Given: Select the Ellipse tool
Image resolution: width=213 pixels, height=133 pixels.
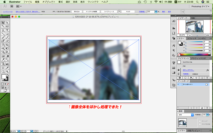Looking at the screenshot, I should 7,34.
